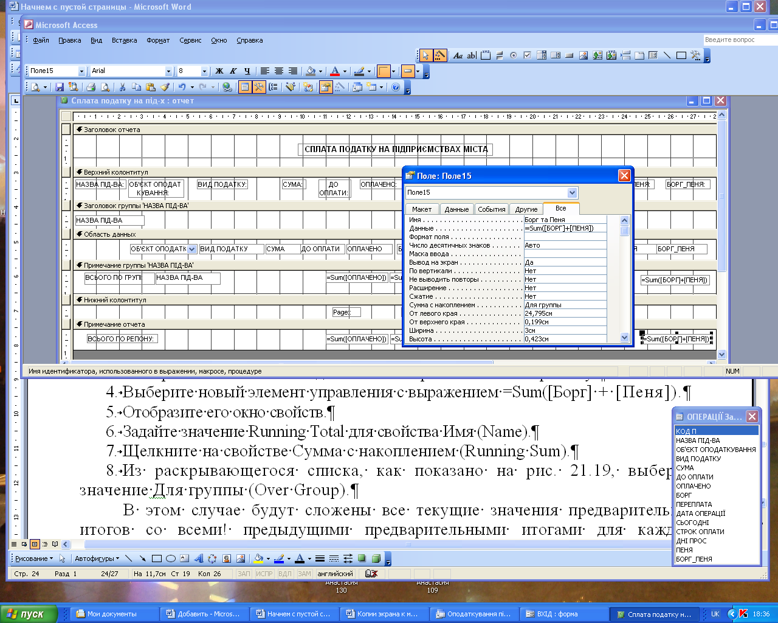Select the Line tool in Access toolbox
Image resolution: width=778 pixels, height=623 pixels.
pos(667,55)
